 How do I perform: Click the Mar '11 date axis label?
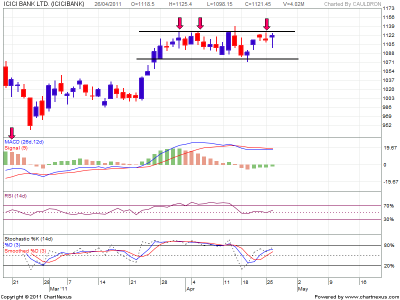click(58, 289)
